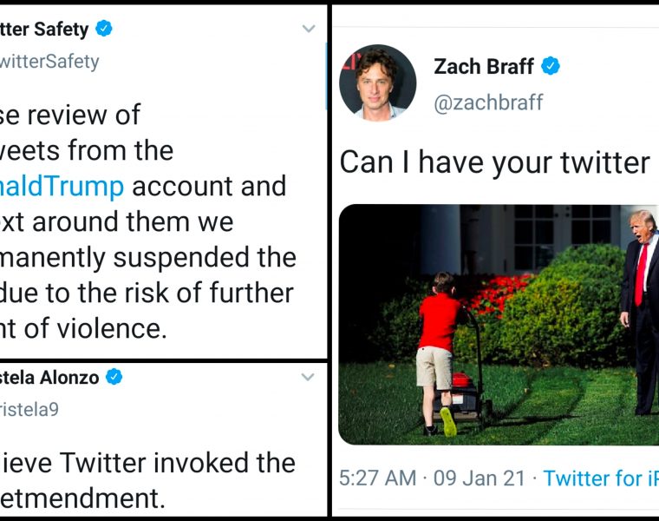Click the @cristela9 handle
Image resolution: width=659 pixels, height=521 pixels.
tap(29, 408)
